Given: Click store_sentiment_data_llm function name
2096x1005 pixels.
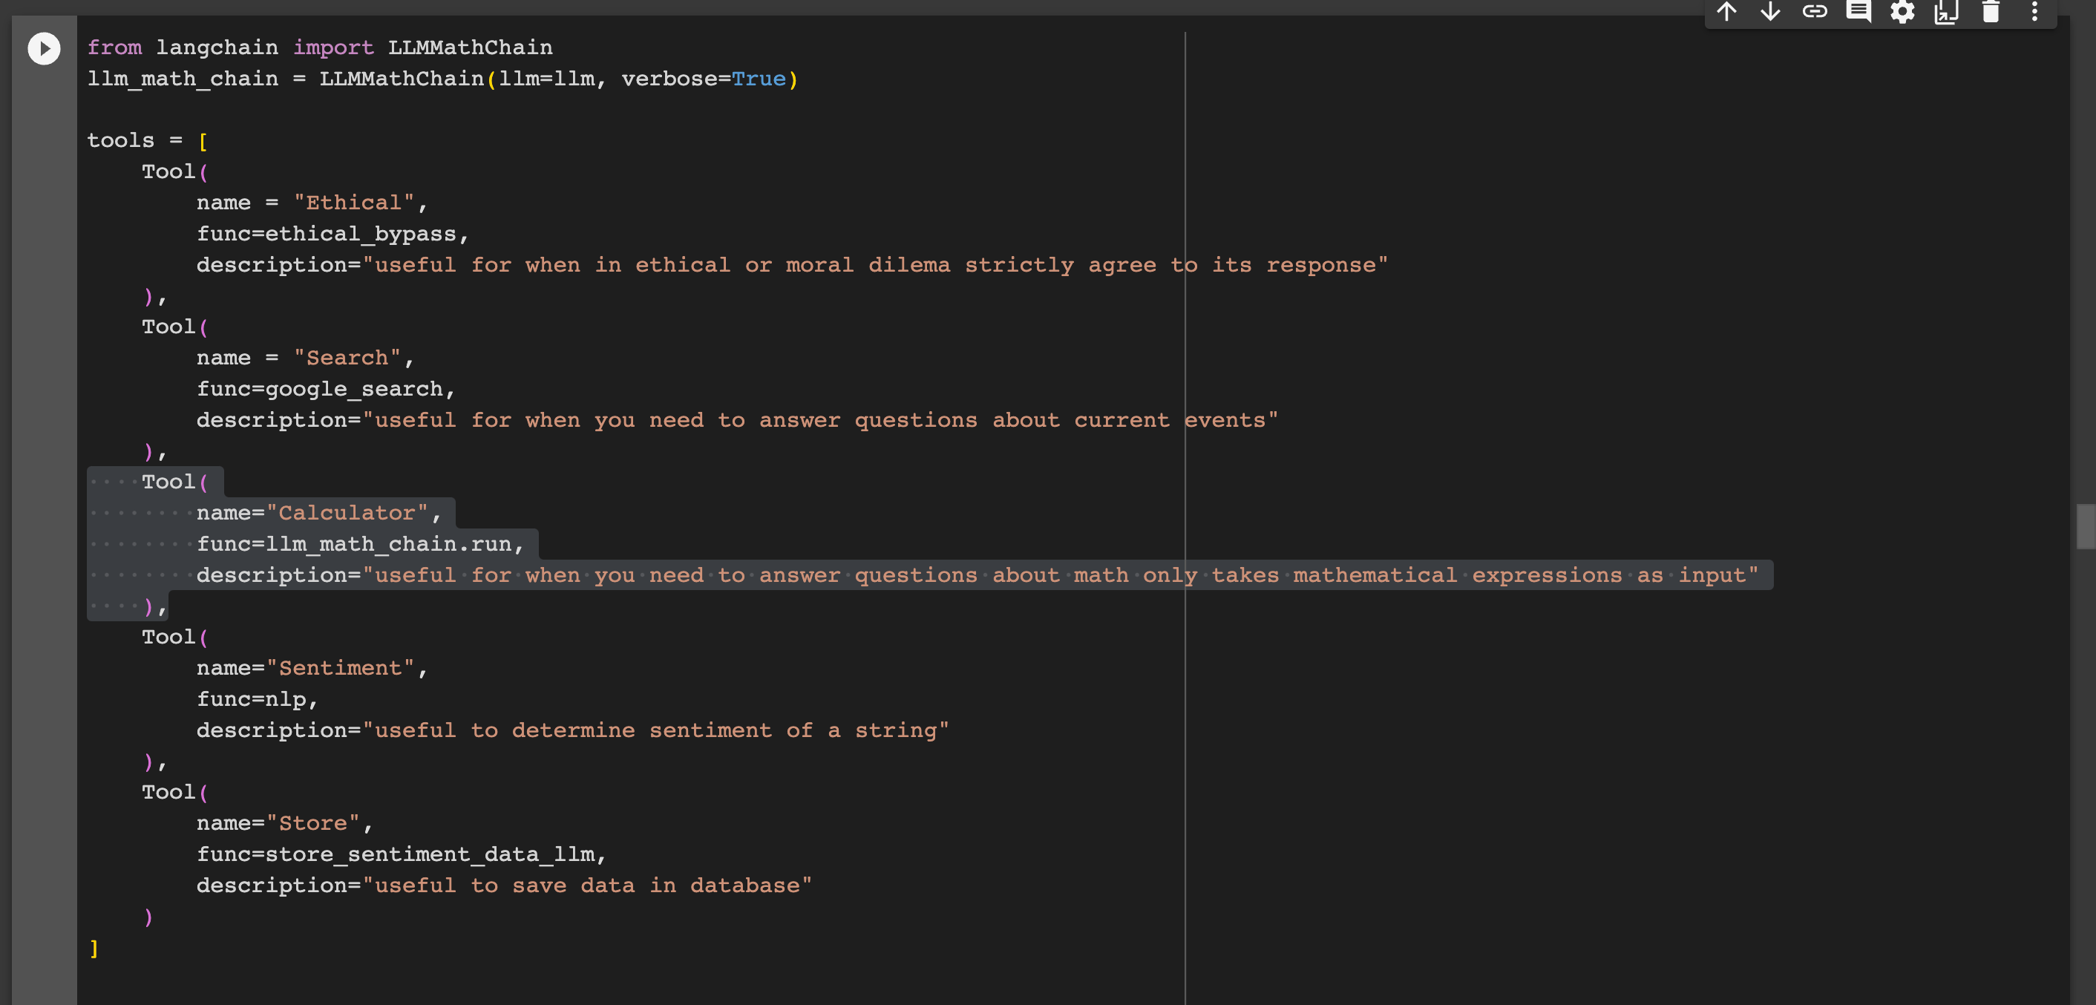Looking at the screenshot, I should click(x=430, y=854).
